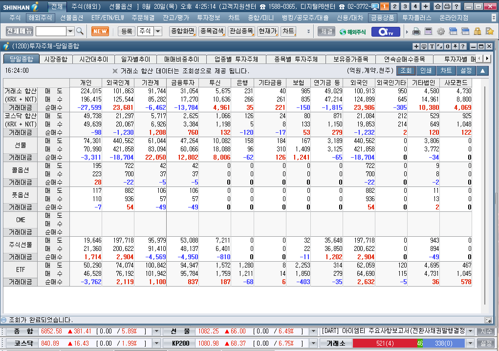Switch to the 업종별 투자주체 tab

[x=236, y=59]
